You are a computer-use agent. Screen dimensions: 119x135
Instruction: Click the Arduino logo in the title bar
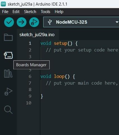(3, 4)
